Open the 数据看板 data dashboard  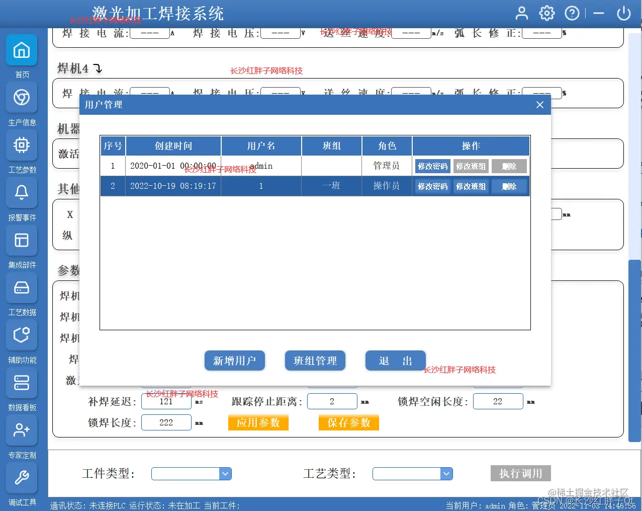click(x=22, y=383)
